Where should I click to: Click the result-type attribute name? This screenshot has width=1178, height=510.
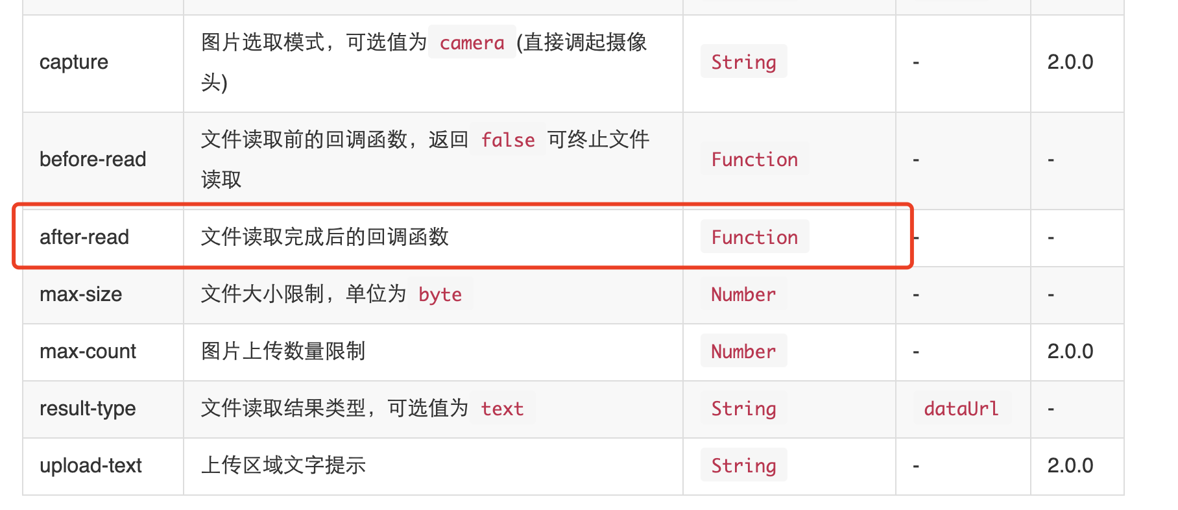[x=88, y=409]
